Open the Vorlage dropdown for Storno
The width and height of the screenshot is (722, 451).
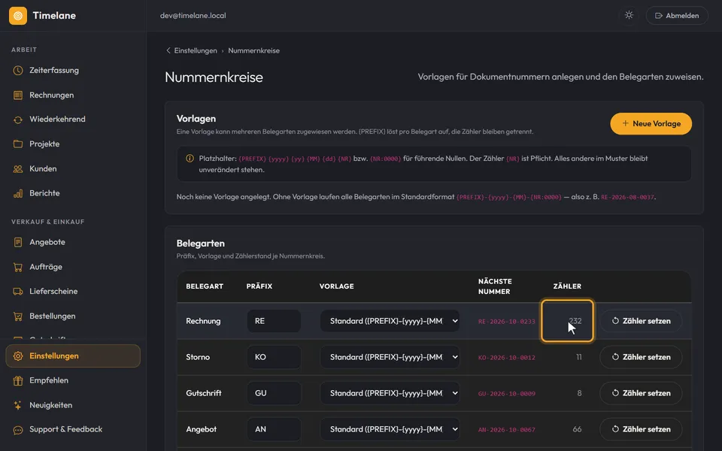point(390,357)
